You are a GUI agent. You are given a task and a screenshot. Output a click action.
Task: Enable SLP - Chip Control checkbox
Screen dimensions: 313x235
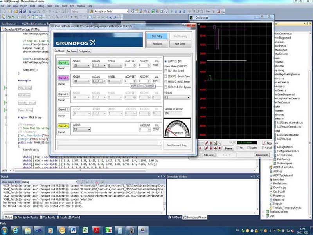(x=165, y=71)
